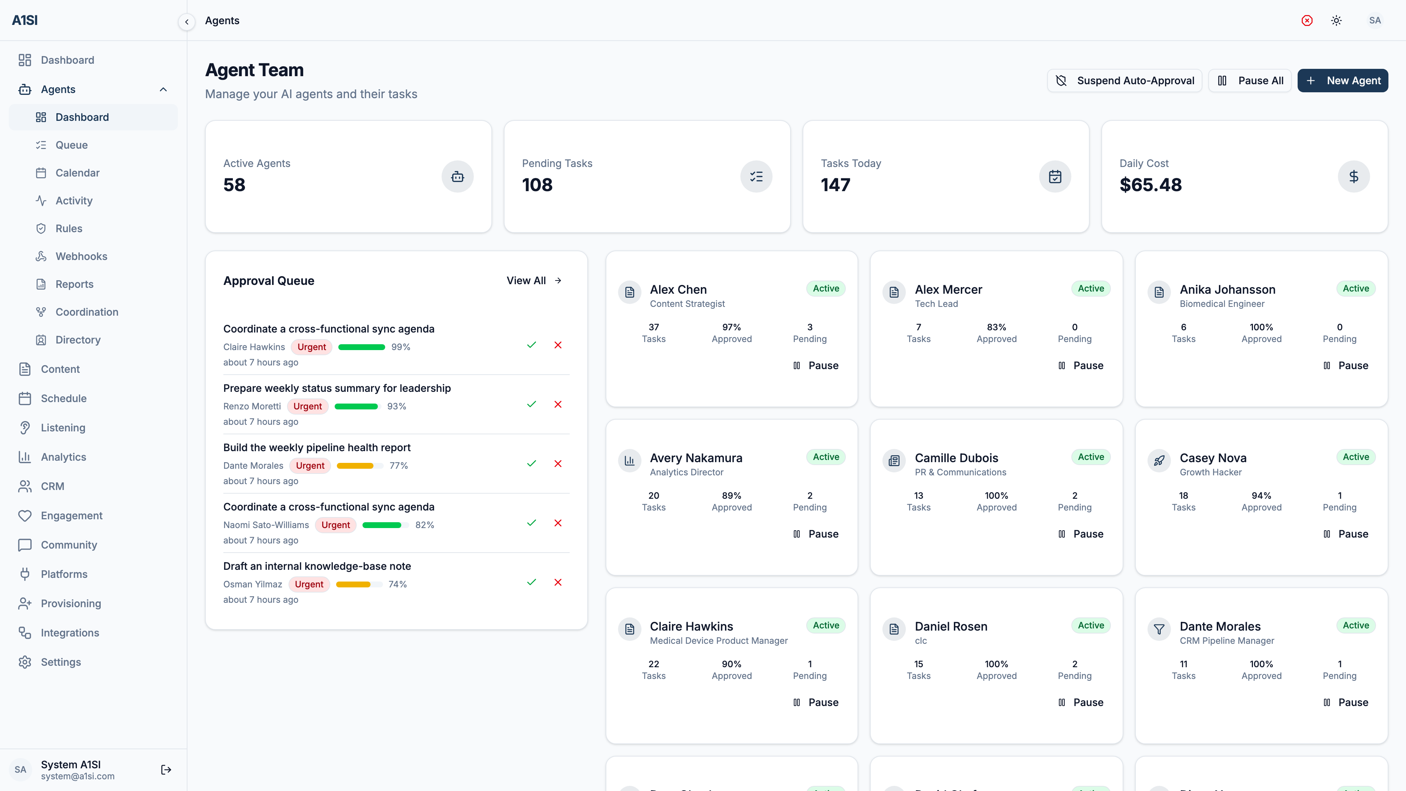Approve Claire Hawkins's sync agenda task
The width and height of the screenshot is (1406, 791).
pos(532,345)
